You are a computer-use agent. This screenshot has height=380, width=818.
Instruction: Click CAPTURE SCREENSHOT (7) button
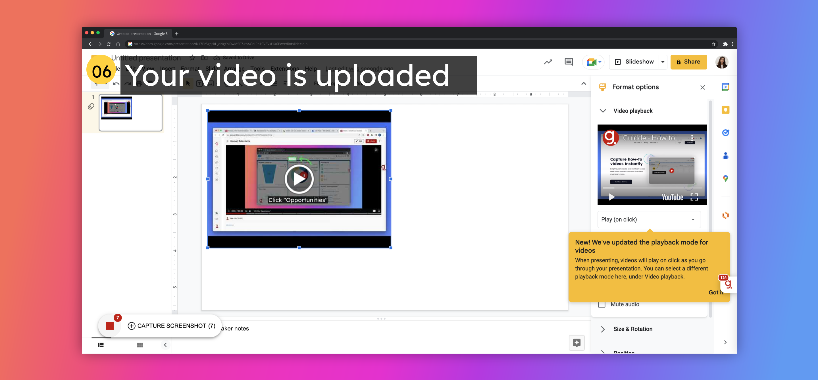[x=172, y=326]
